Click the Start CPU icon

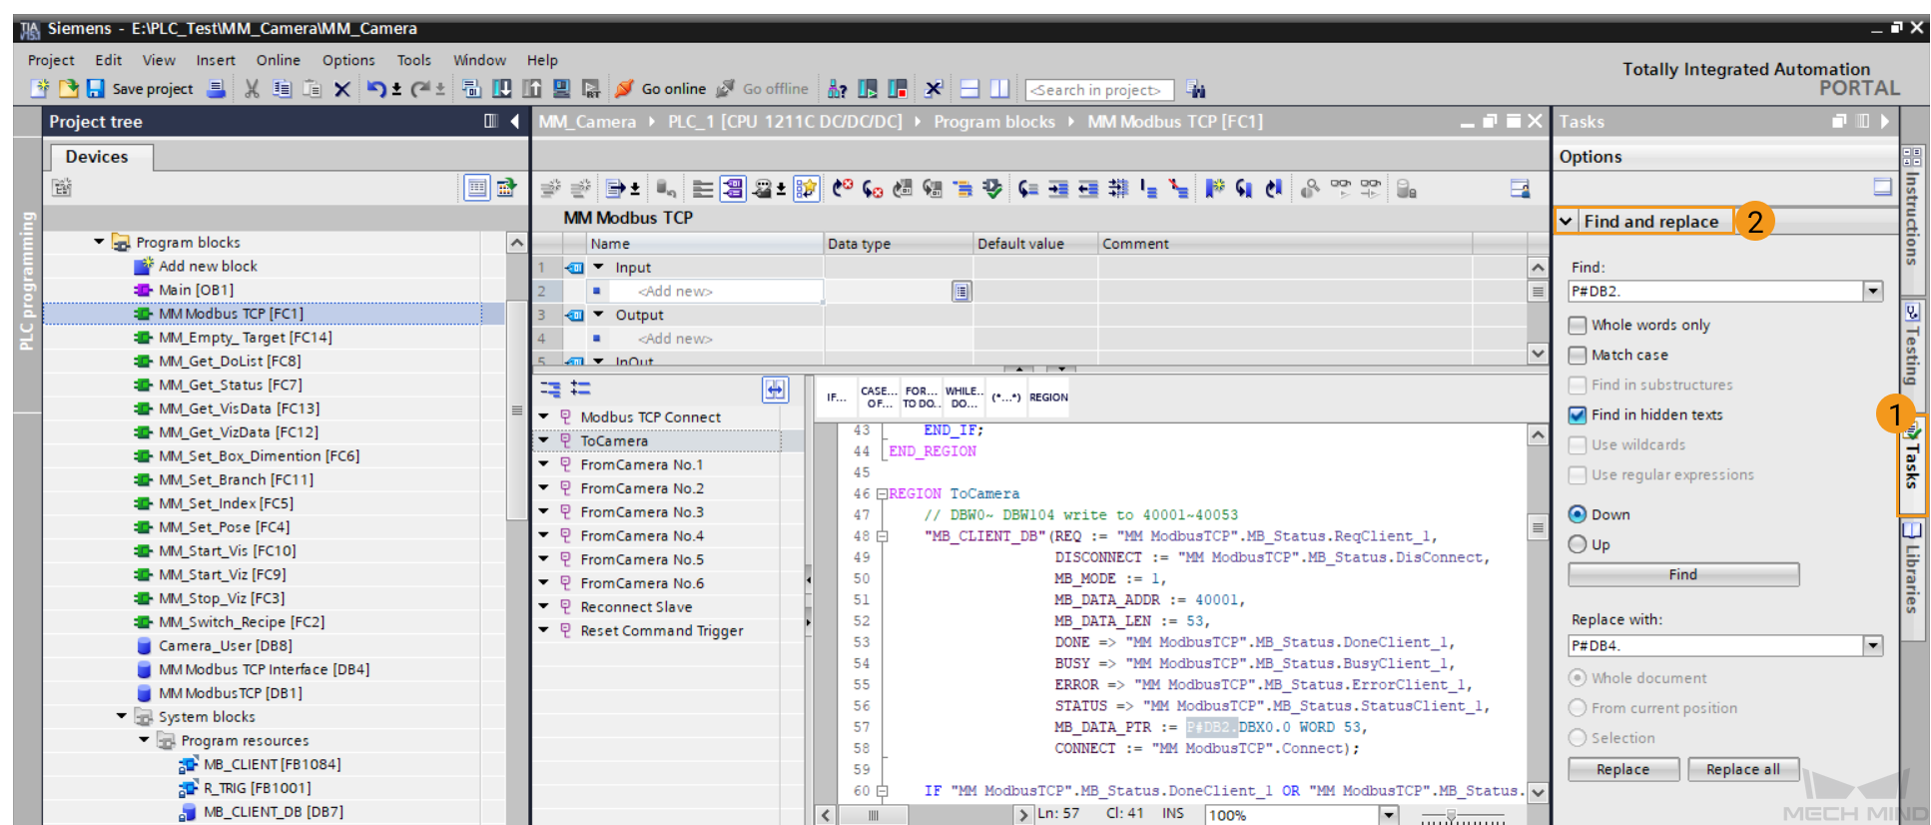[x=867, y=89]
